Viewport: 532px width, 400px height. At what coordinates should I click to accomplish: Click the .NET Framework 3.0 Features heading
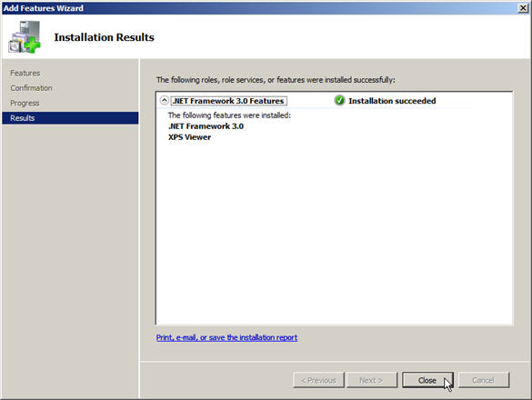[228, 101]
